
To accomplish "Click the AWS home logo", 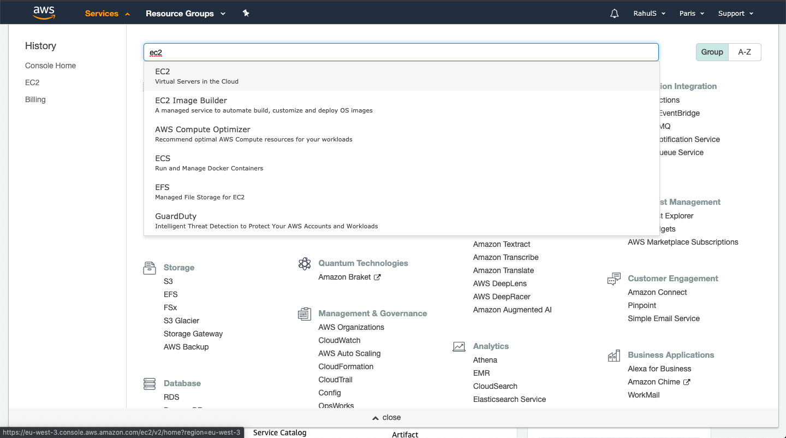I will (43, 13).
